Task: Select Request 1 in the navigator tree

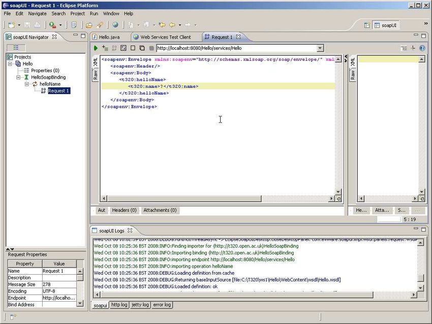Action: (58, 91)
